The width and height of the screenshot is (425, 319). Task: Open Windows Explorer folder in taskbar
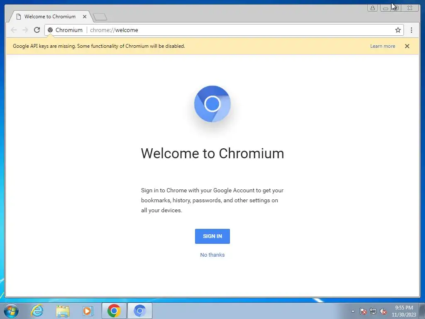click(x=63, y=311)
